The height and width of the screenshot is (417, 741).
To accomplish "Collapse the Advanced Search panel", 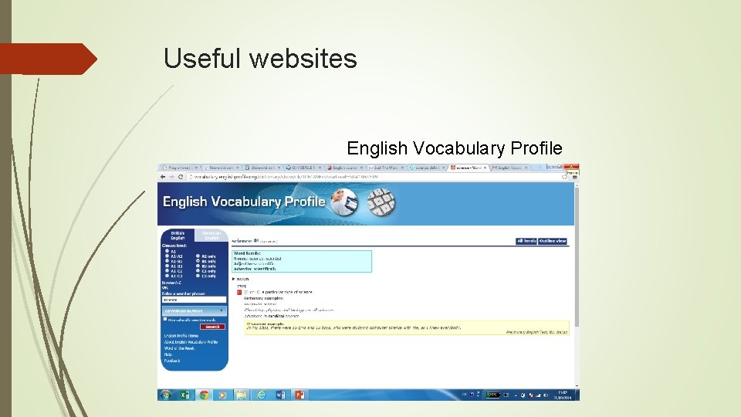I will [222, 310].
